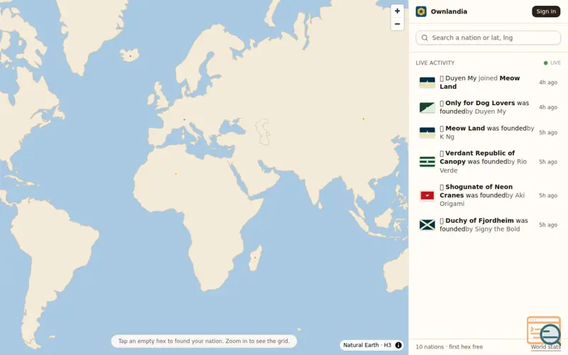Open World stats link
Viewport: 568px width, 355px height.
pos(545,346)
